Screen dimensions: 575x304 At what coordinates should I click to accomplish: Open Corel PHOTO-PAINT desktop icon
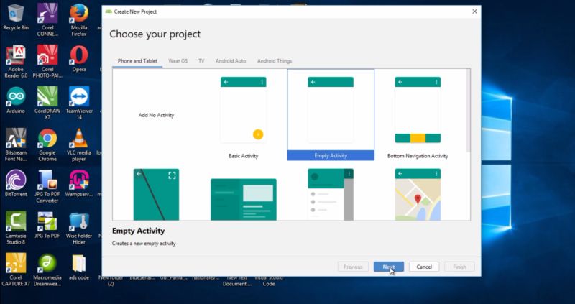pyautogui.click(x=47, y=61)
